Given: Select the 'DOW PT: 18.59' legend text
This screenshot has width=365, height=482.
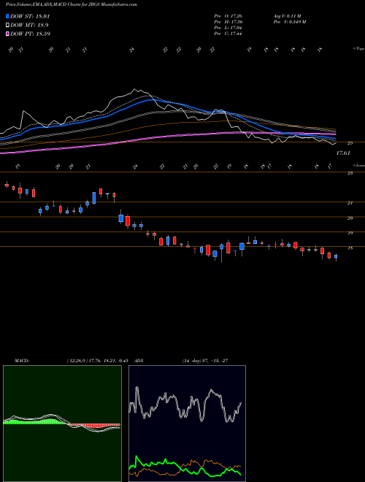Looking at the screenshot, I should (x=30, y=34).
